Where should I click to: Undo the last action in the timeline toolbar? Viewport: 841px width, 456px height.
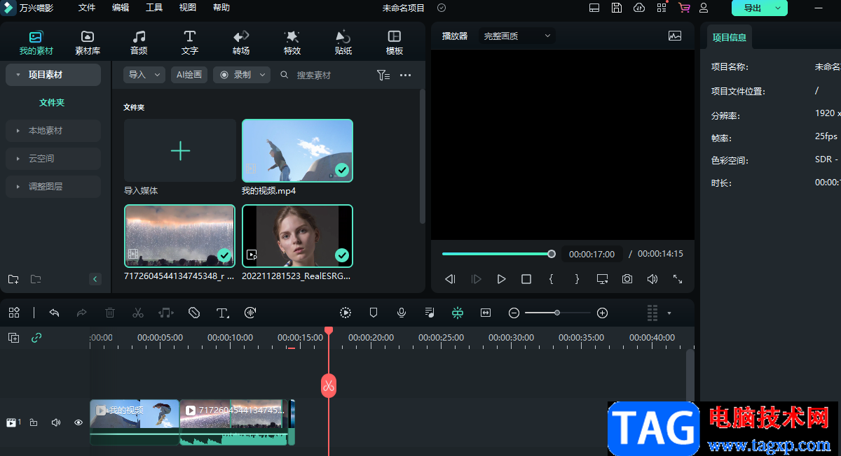pos(55,313)
